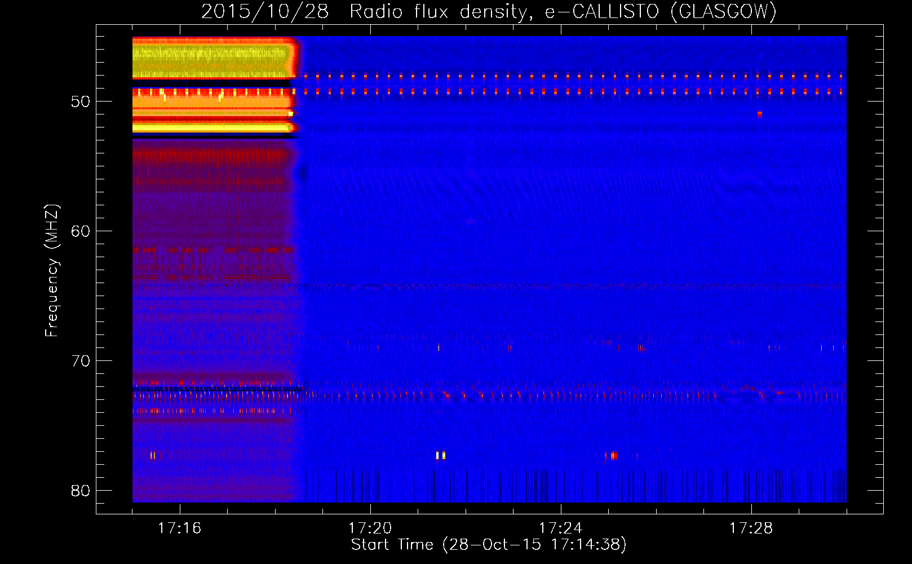912x564 pixels.
Task: Click the 17:20 time tick label
Action: (x=370, y=528)
